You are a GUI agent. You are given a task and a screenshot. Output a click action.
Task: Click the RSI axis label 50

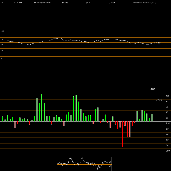point(2,45)
